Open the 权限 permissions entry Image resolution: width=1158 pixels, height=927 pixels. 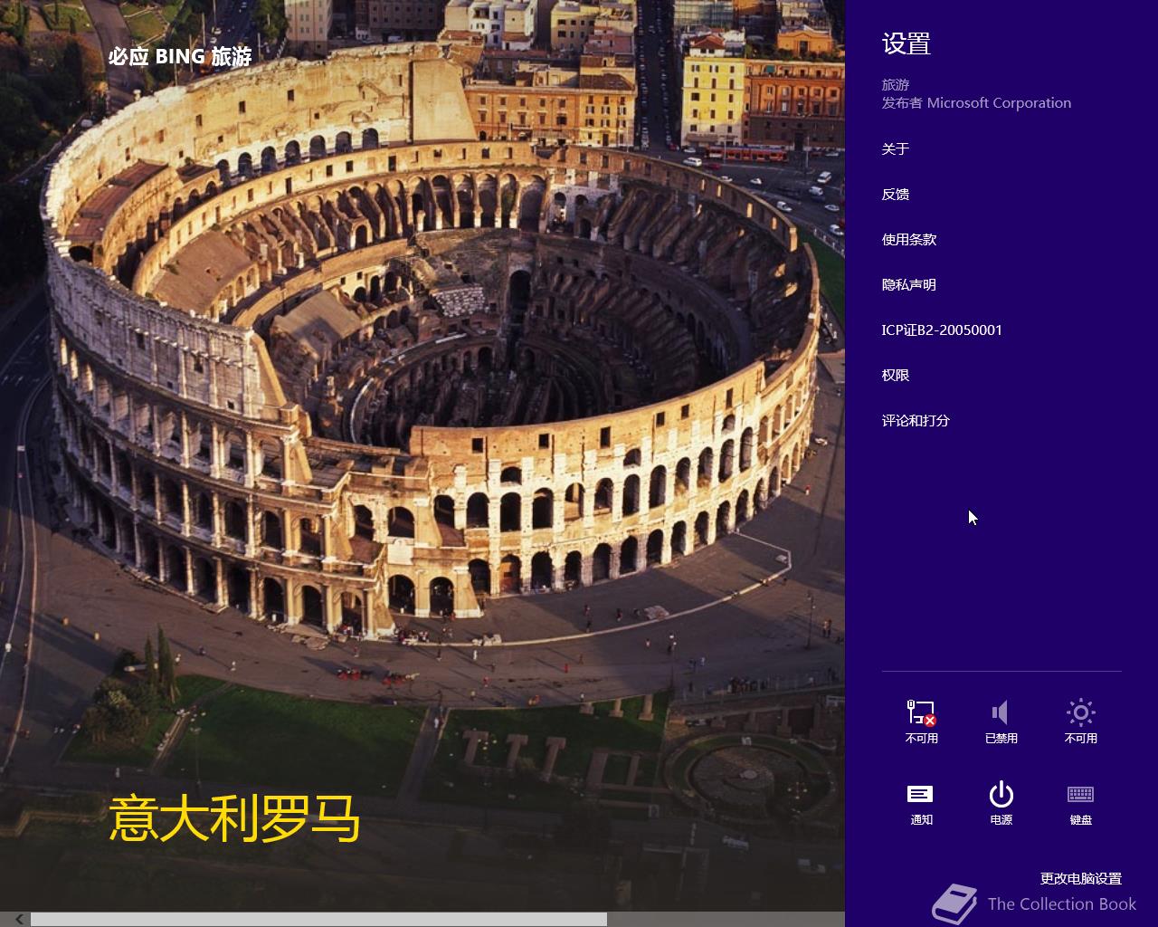pyautogui.click(x=896, y=375)
